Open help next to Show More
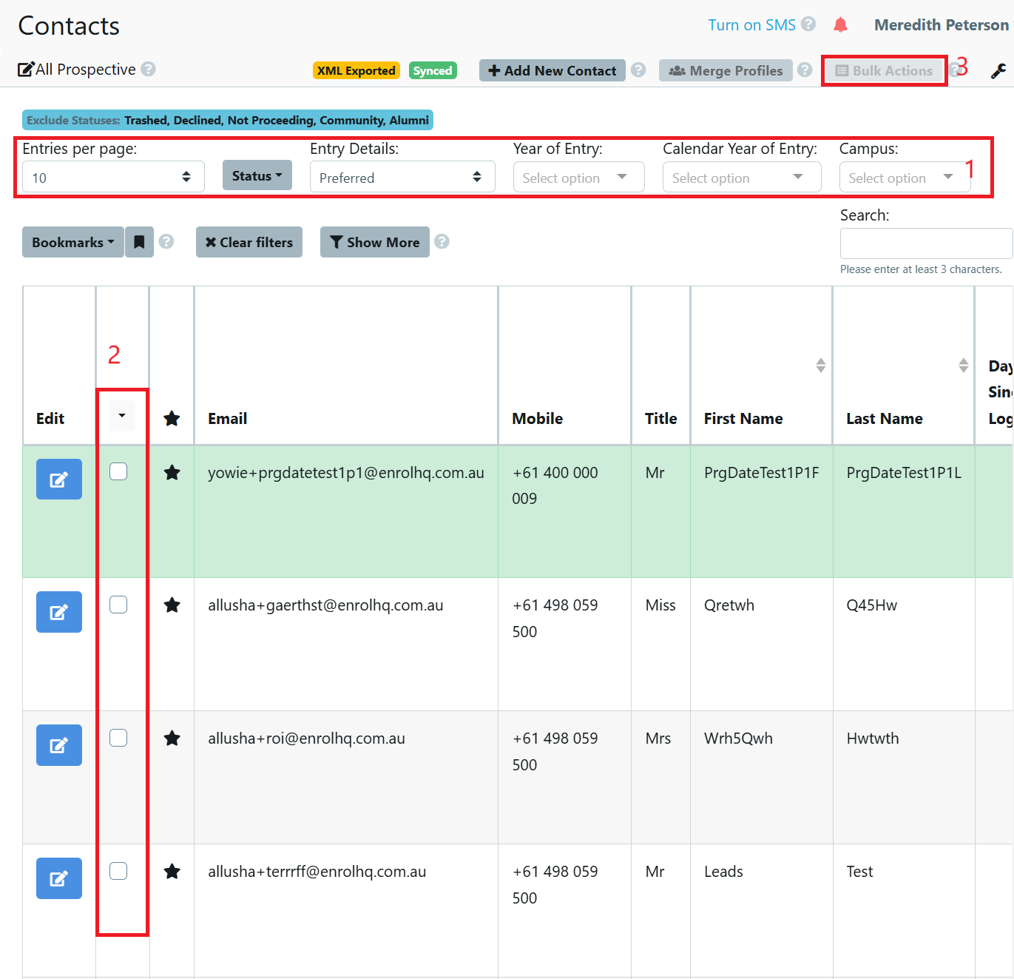 442,241
